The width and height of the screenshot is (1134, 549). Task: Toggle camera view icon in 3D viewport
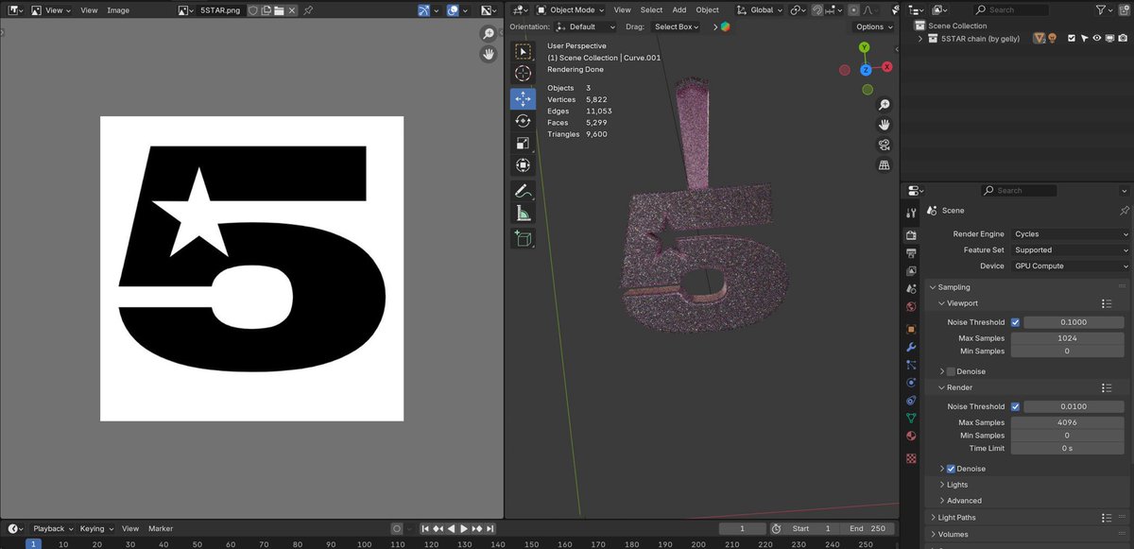point(884,145)
